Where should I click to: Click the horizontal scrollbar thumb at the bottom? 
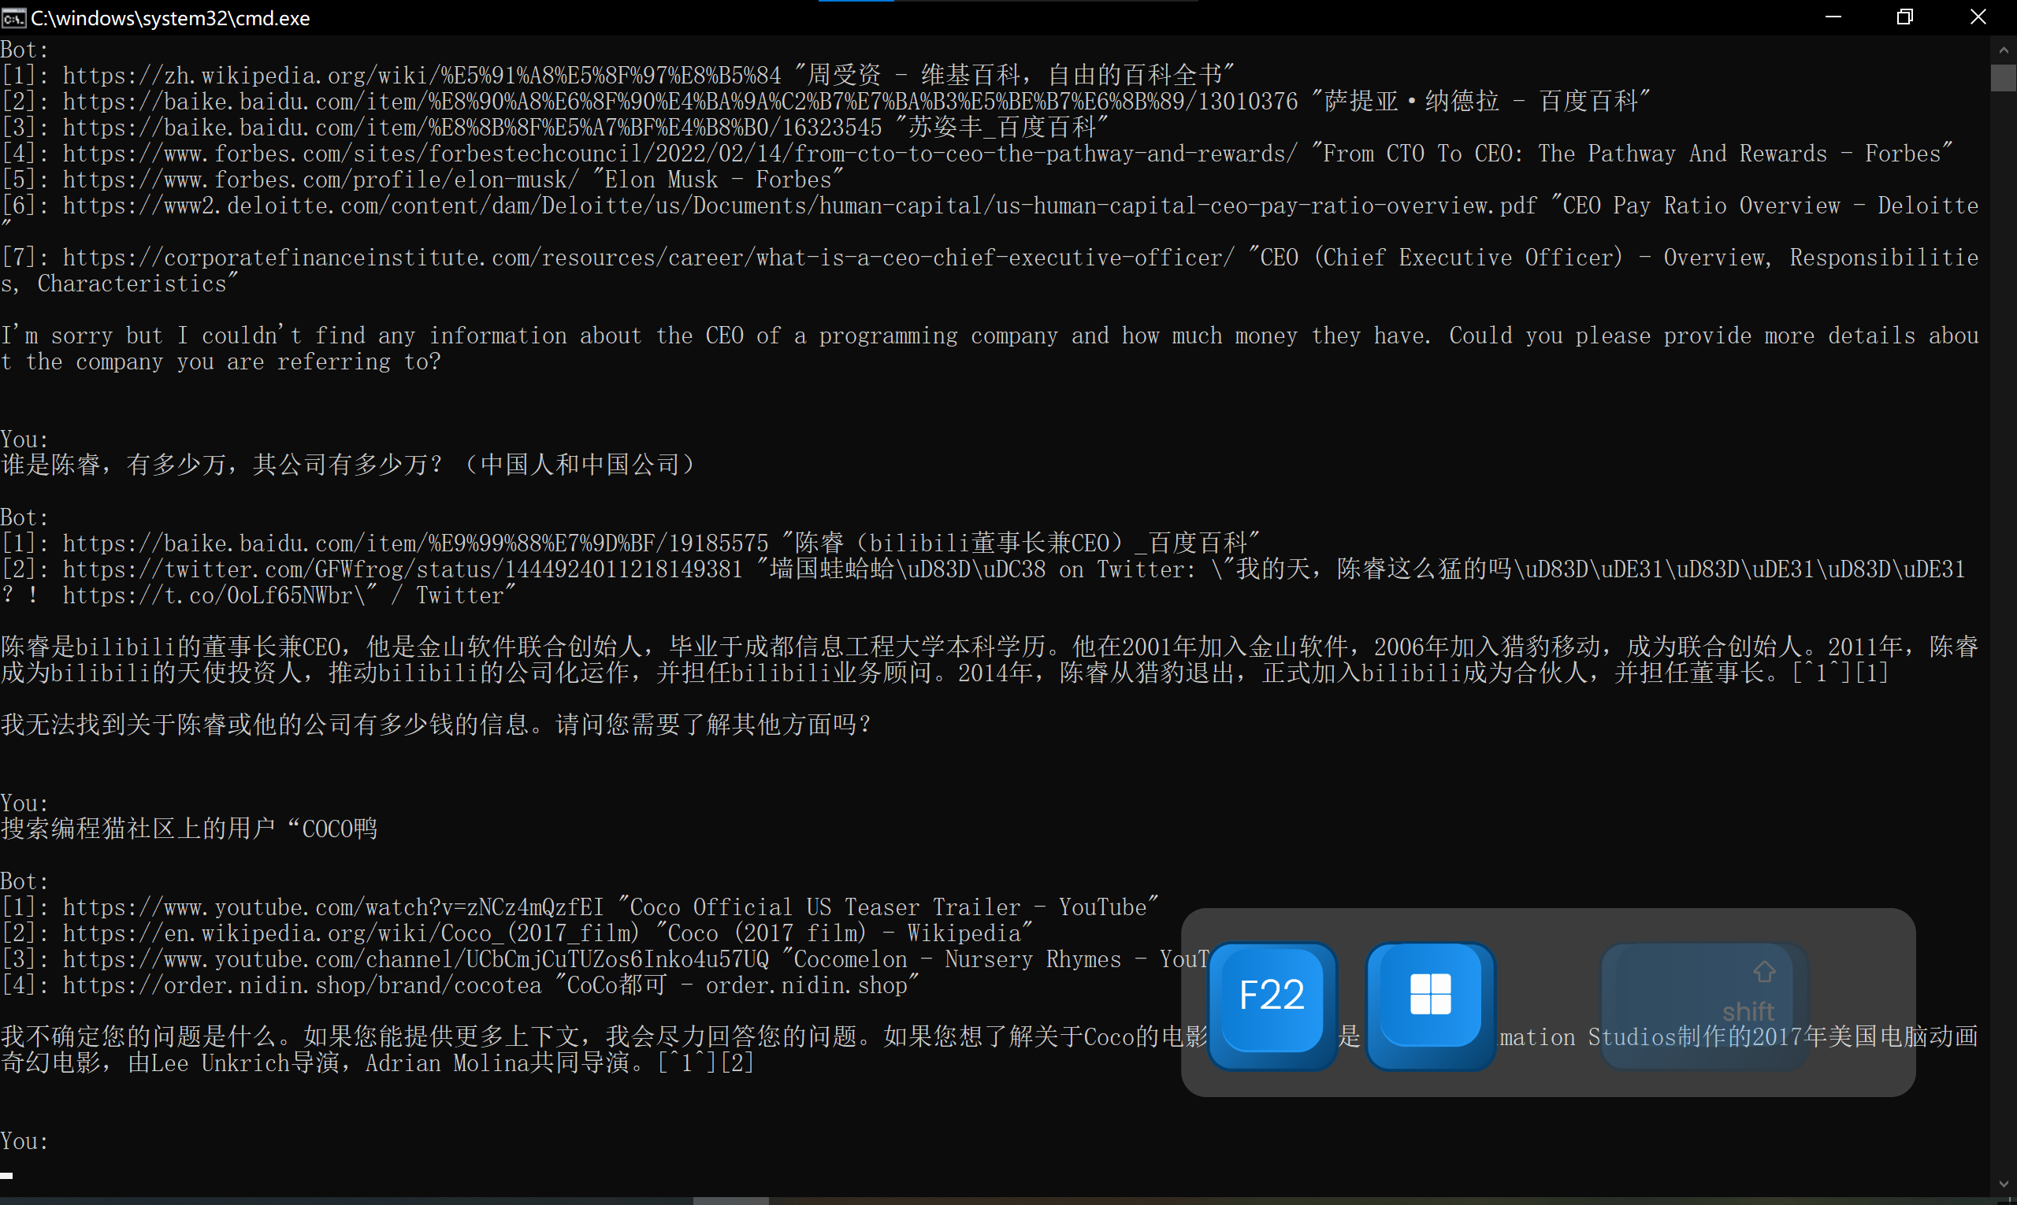[x=730, y=1201]
